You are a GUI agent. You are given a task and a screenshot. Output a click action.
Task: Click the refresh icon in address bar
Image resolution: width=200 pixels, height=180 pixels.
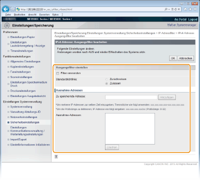[x=175, y=9]
